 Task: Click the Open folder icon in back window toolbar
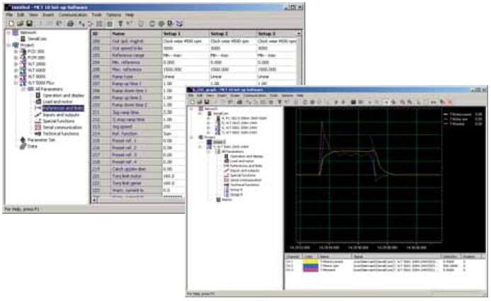[21, 23]
